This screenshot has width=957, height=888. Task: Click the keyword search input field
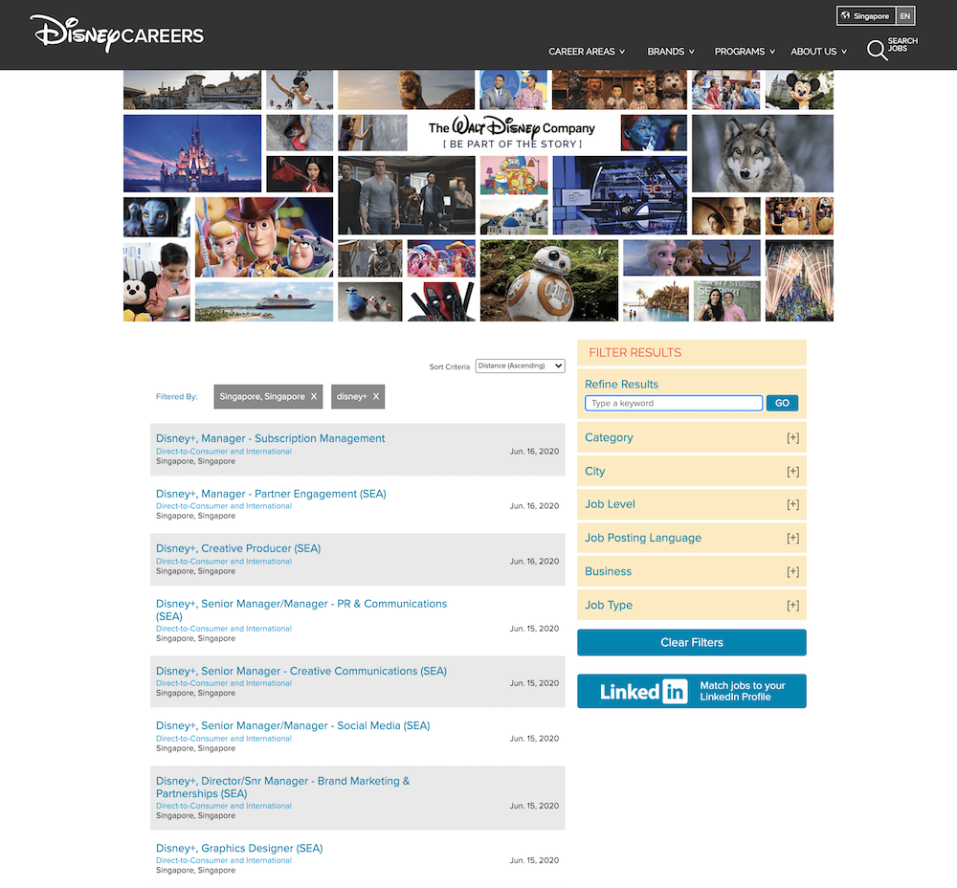[x=673, y=403]
